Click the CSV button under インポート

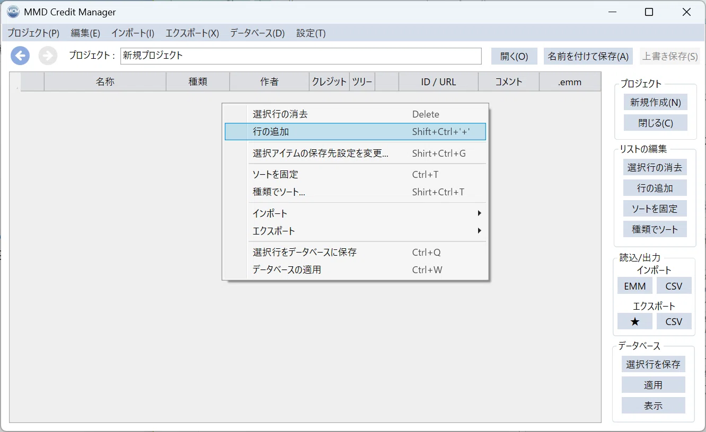tap(674, 286)
